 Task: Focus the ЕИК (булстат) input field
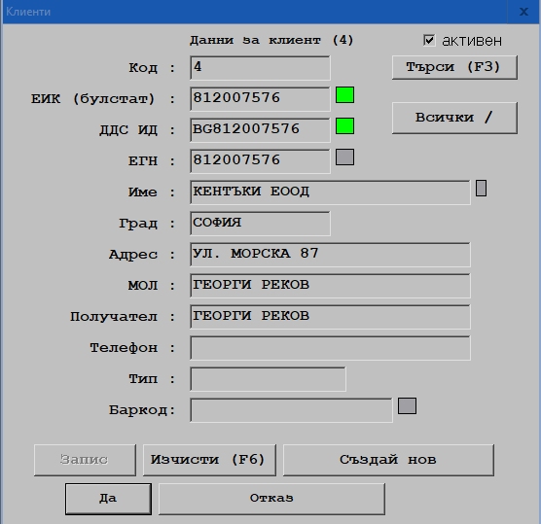click(260, 99)
